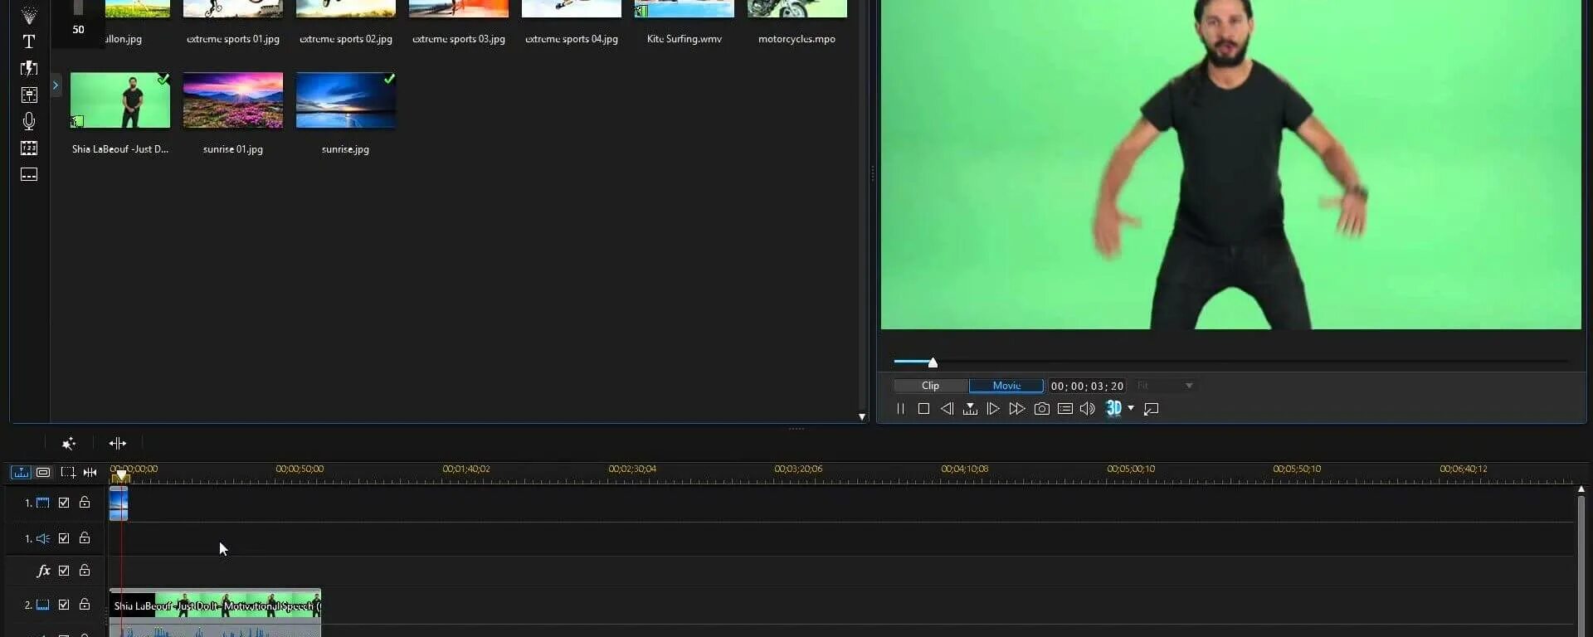This screenshot has width=1593, height=637.
Task: Expand the library explorer panel arrow
Action: (56, 85)
